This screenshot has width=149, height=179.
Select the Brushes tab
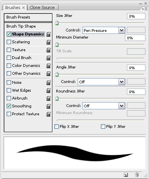(13, 7)
